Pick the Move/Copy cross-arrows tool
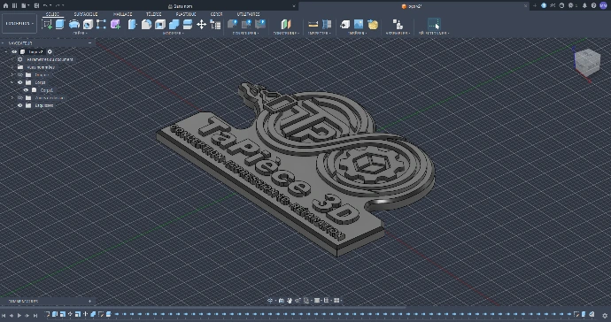The width and height of the screenshot is (611, 322). pos(202,25)
